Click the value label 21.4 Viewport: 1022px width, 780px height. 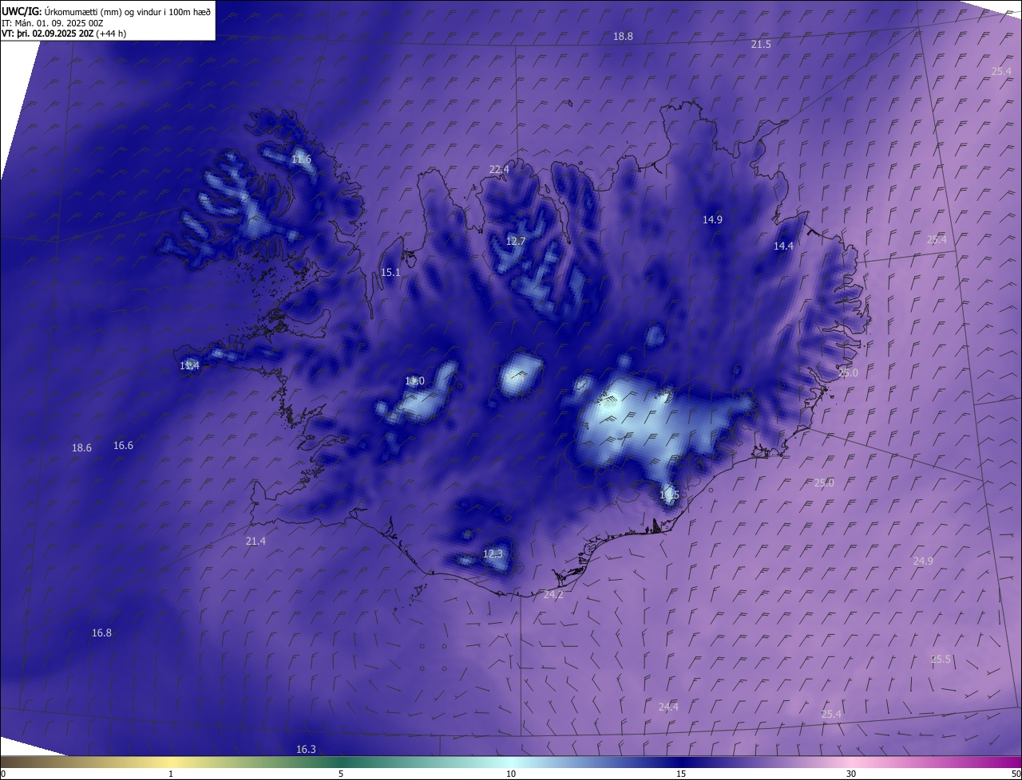click(255, 542)
